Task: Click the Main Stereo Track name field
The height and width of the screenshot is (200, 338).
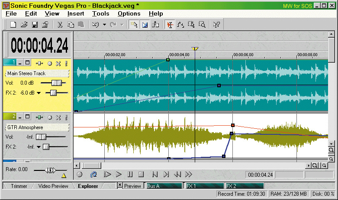Action: click(x=36, y=73)
